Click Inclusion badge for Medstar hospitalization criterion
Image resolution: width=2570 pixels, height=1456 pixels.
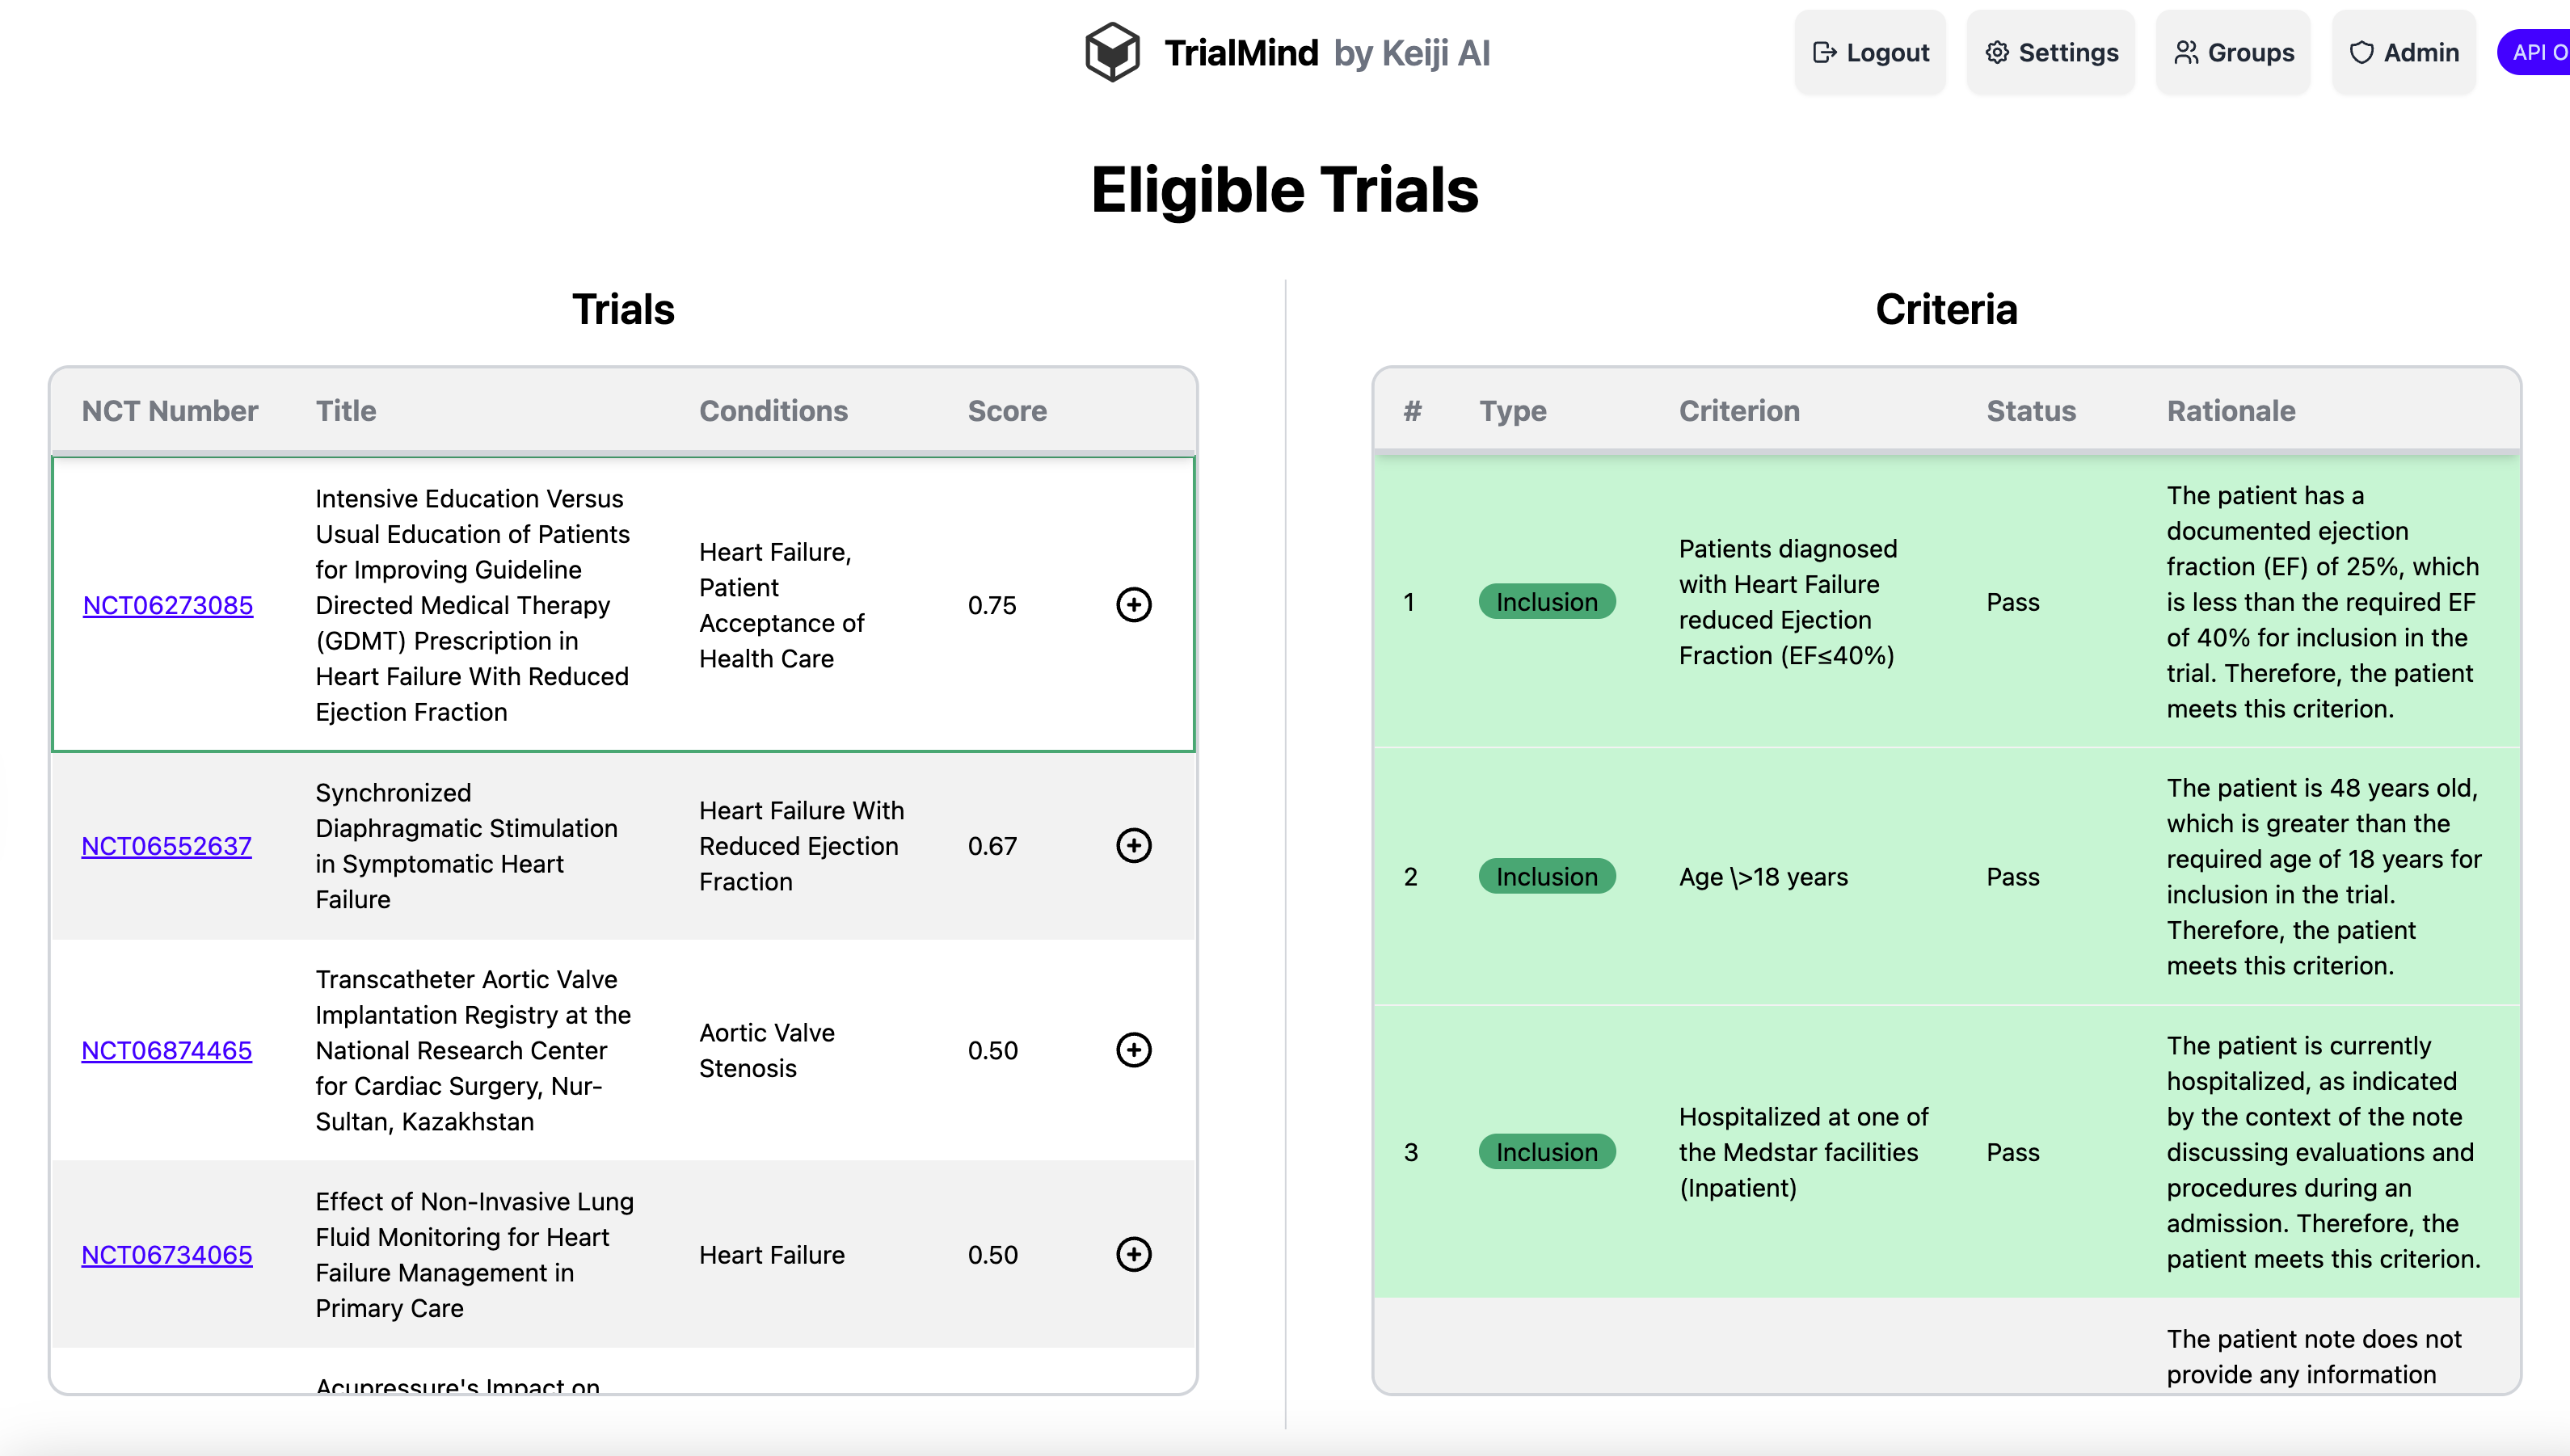1546,1152
